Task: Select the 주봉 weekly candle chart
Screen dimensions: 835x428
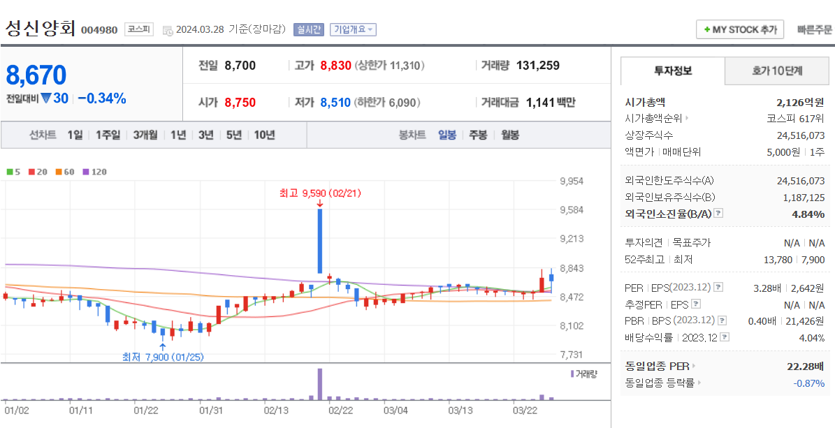Action: [x=478, y=135]
